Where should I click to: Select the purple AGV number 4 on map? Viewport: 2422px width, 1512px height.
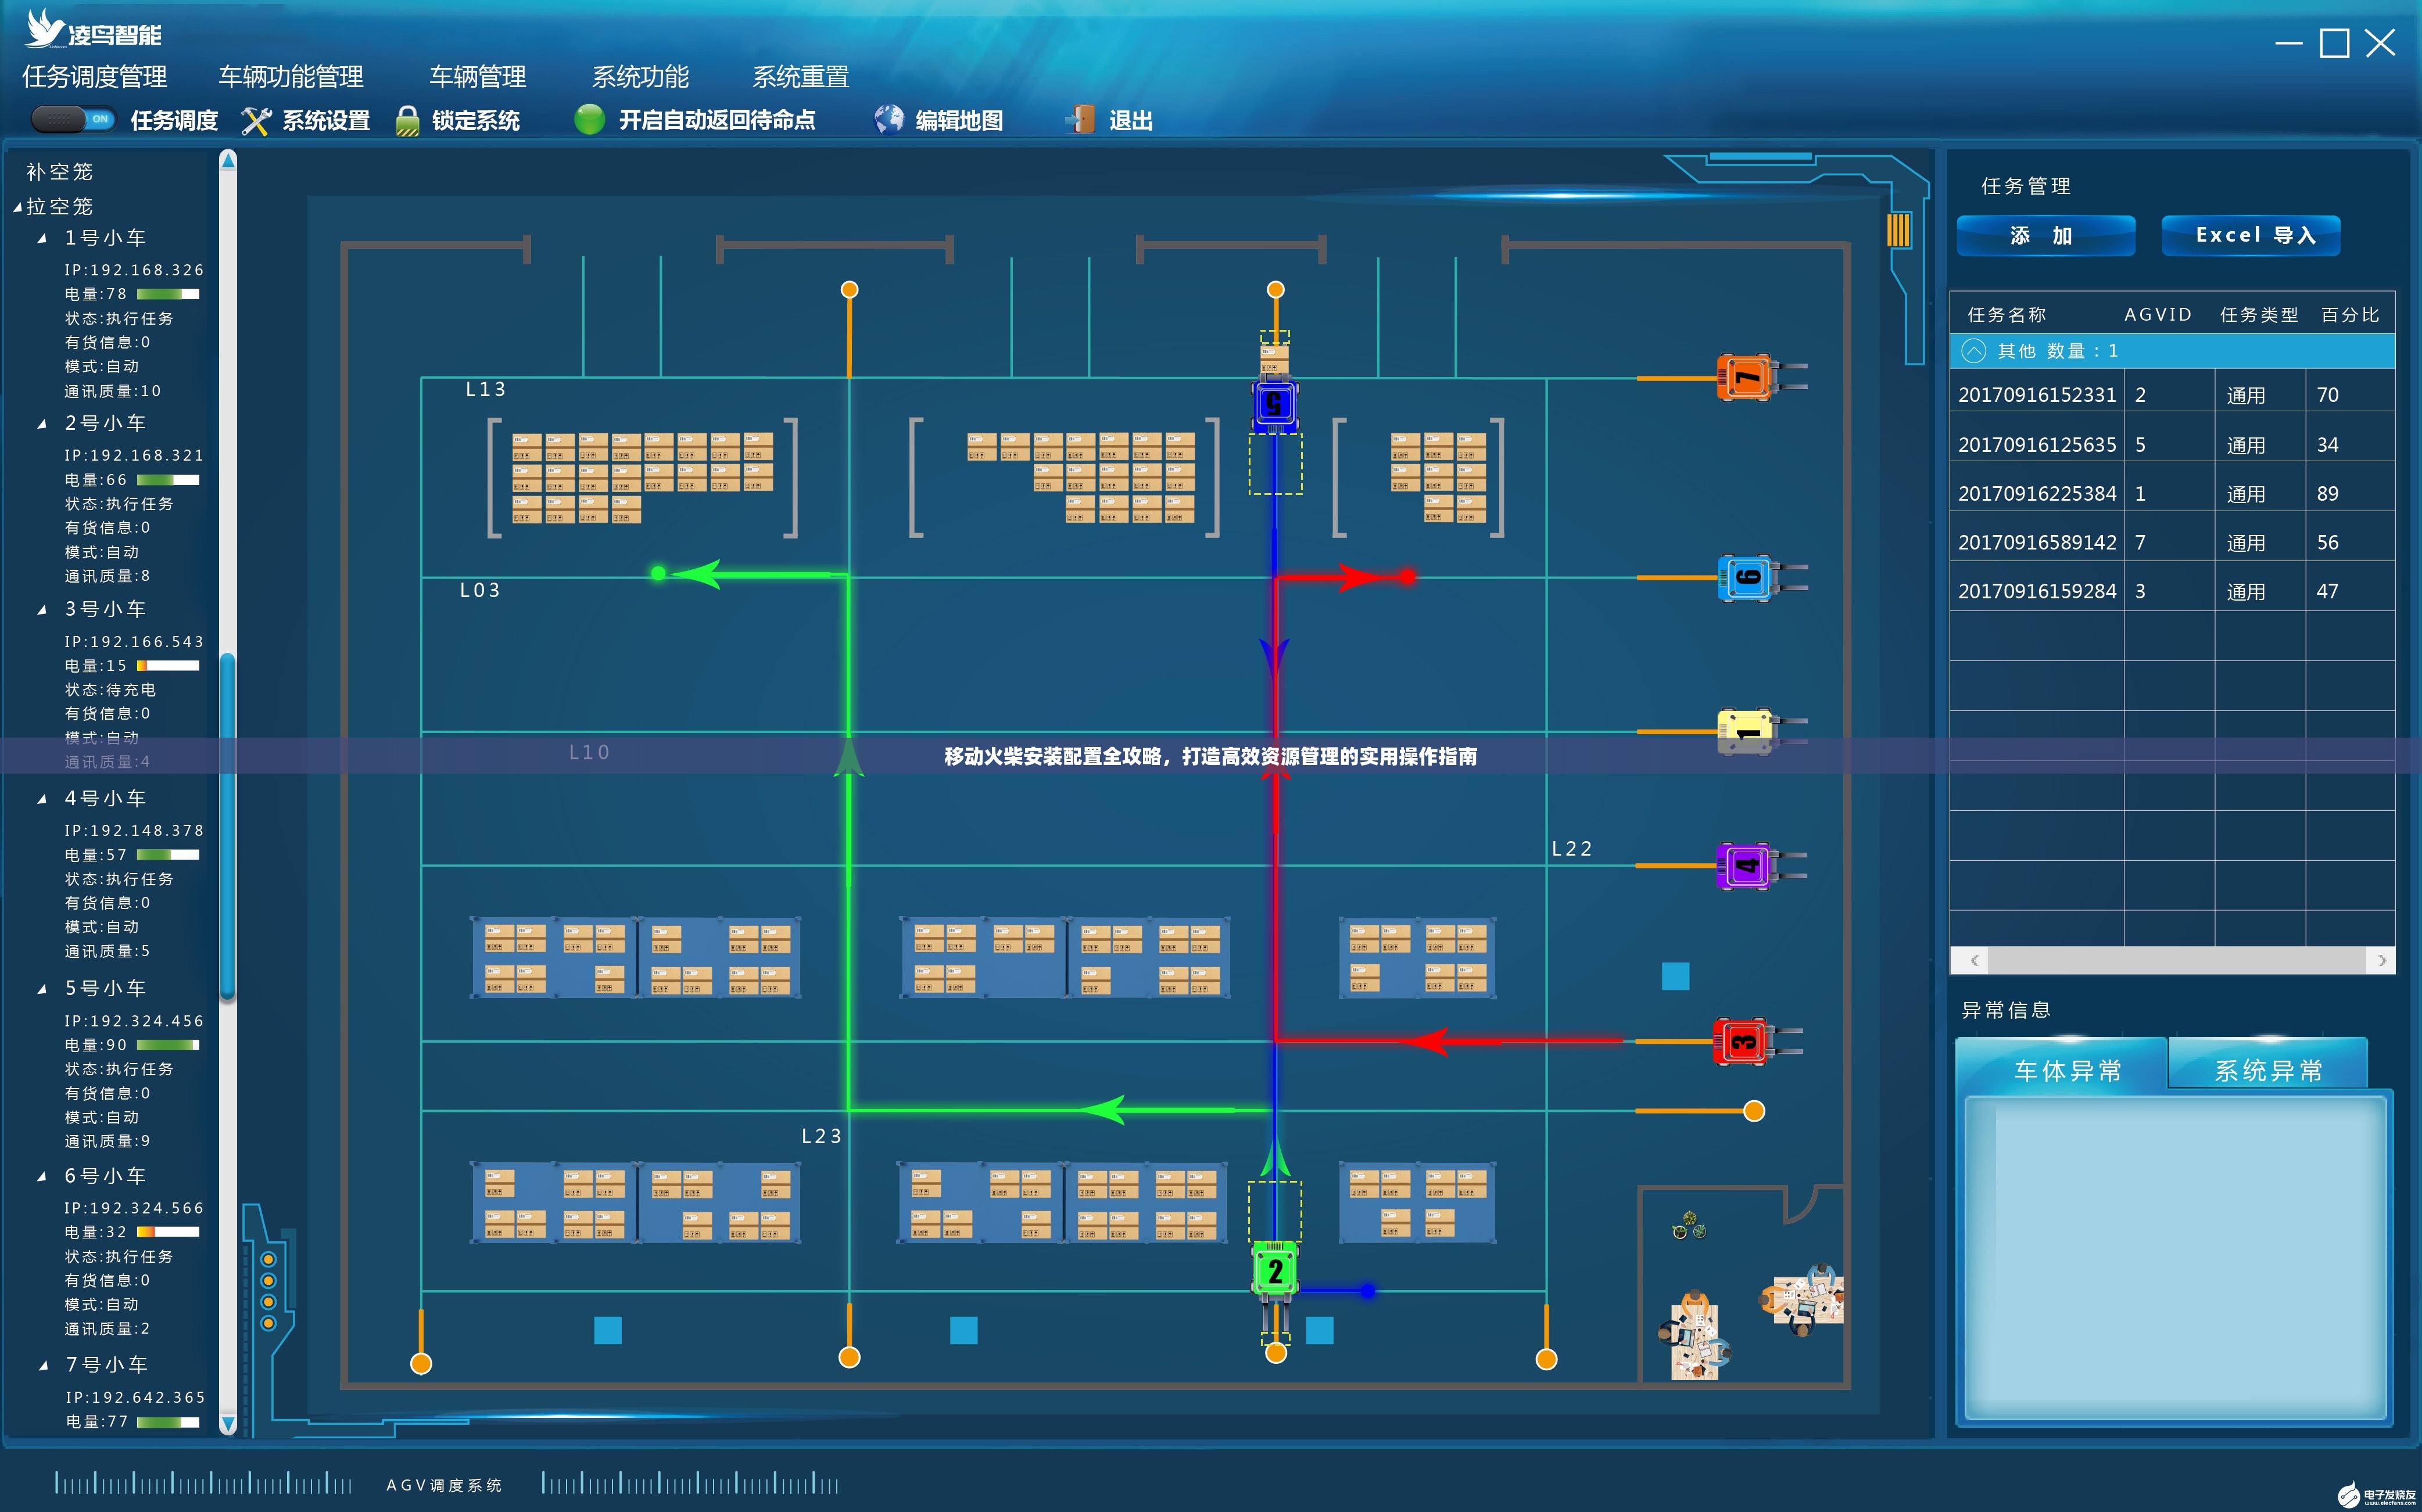coord(1744,866)
